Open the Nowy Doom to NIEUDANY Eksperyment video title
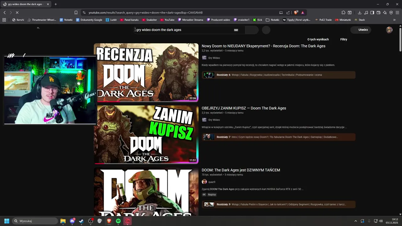Image resolution: width=402 pixels, height=226 pixels. (x=263, y=46)
